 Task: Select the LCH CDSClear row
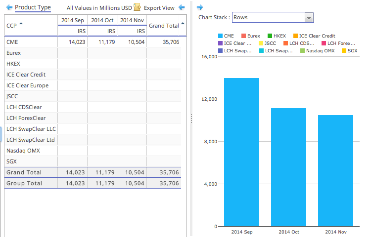93,107
